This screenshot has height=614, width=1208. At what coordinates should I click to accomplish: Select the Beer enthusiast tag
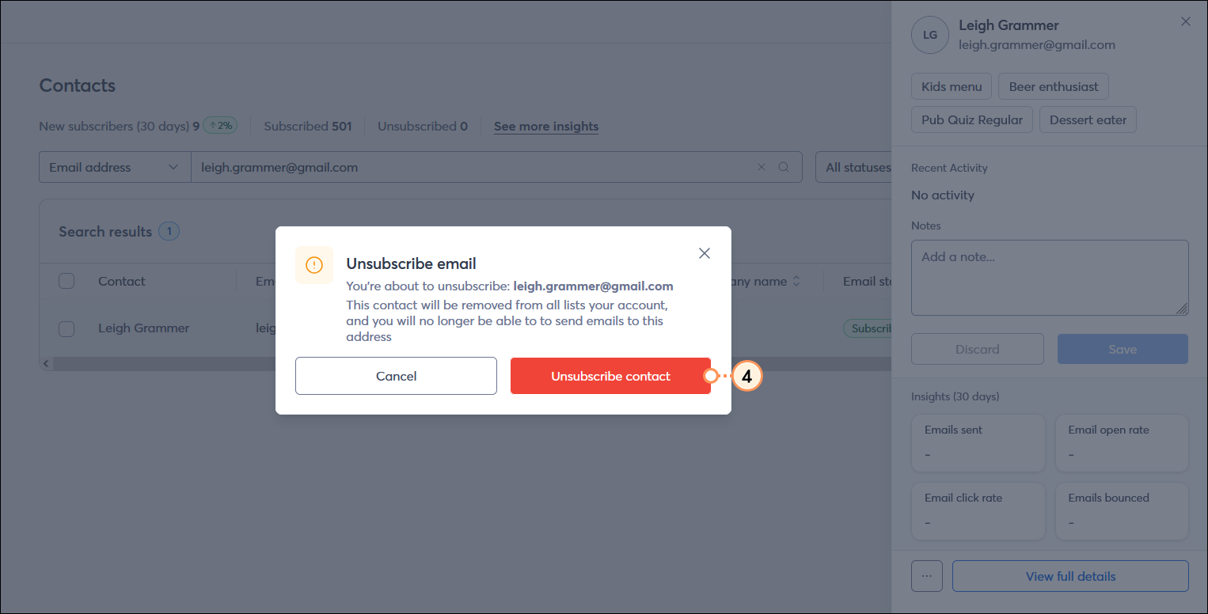point(1053,85)
